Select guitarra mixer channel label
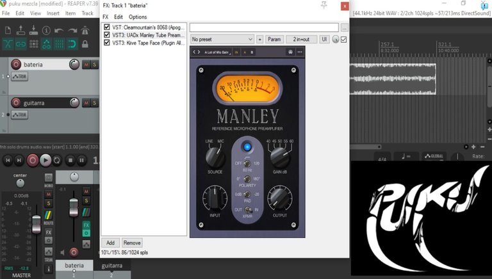Screen dimensions: 492x279 pos(111,266)
